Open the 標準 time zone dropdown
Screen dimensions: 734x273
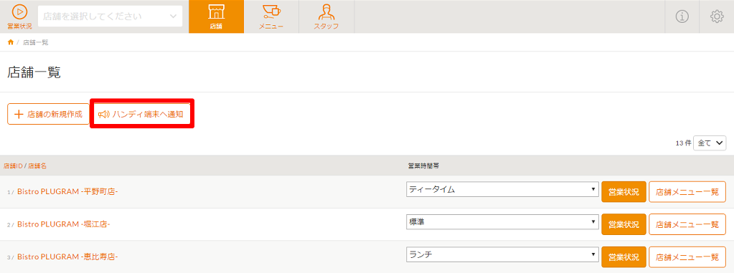click(x=502, y=222)
